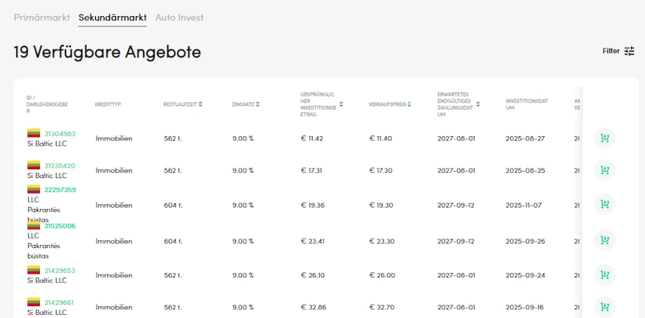Image resolution: width=645 pixels, height=318 pixels.
Task: Click cart icon for loan 22297359
Action: coord(604,205)
